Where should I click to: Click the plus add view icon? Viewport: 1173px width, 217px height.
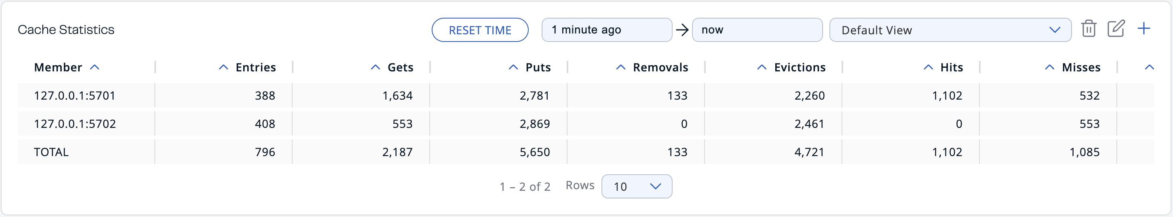(x=1143, y=29)
